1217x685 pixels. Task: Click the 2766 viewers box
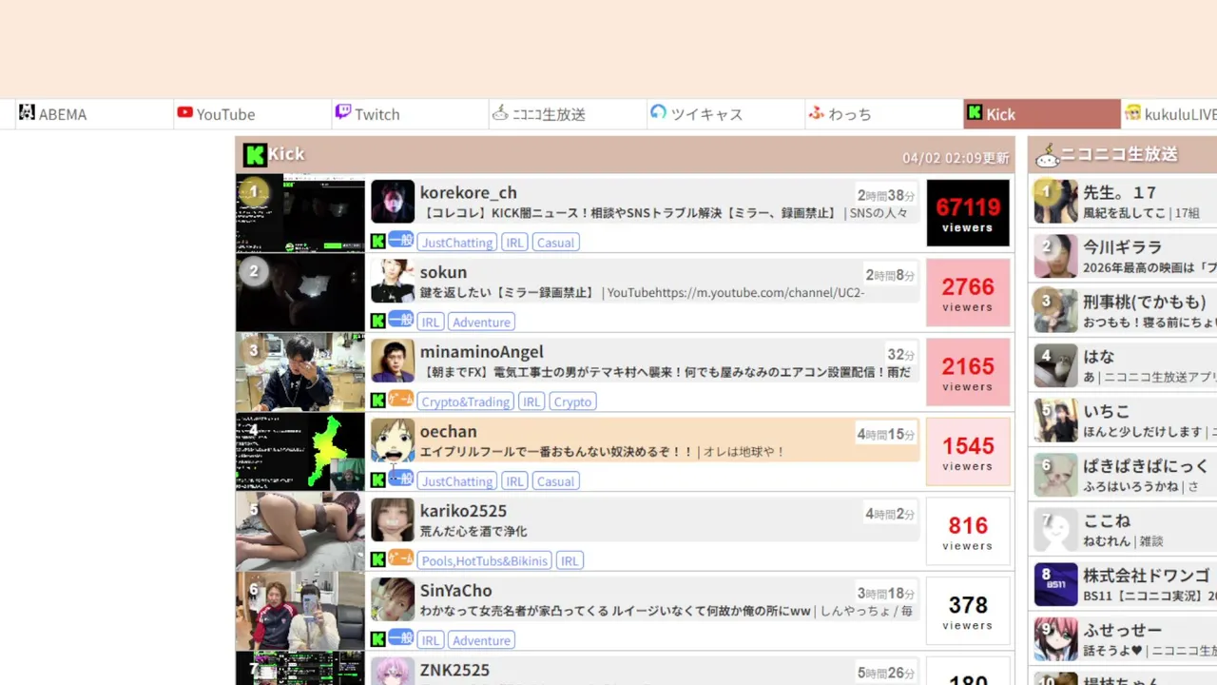pyautogui.click(x=968, y=293)
